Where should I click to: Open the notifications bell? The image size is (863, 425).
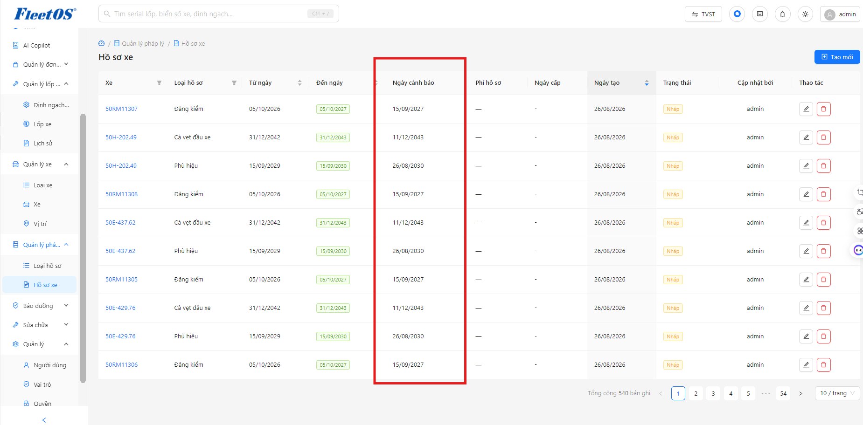point(783,14)
